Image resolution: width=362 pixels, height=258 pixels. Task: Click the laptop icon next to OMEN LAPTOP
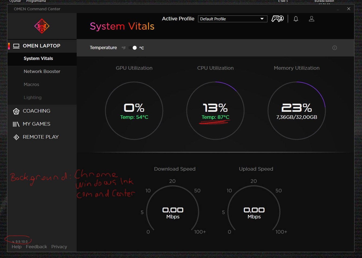click(x=16, y=46)
